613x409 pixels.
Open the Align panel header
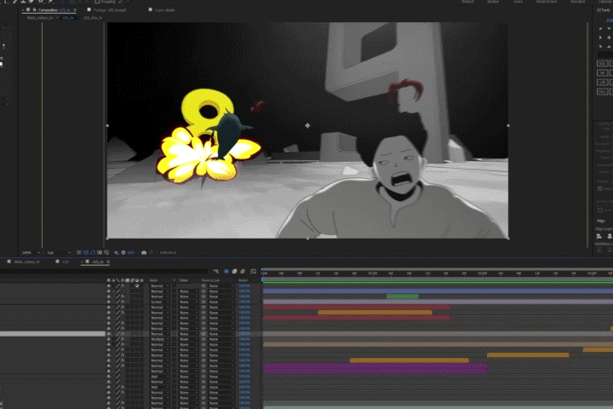[601, 221]
